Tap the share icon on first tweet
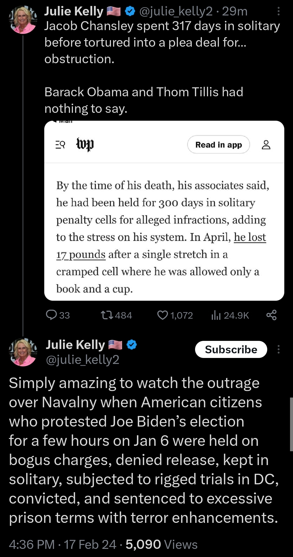The image size is (293, 557). [x=272, y=315]
